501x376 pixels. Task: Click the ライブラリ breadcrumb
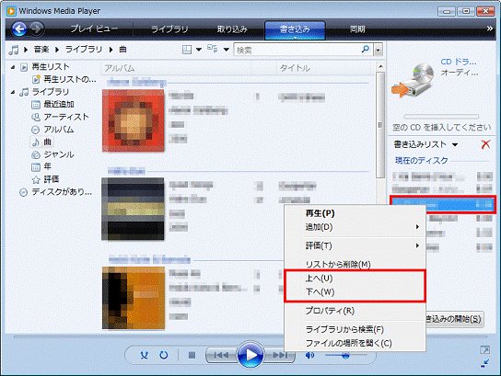[x=84, y=50]
